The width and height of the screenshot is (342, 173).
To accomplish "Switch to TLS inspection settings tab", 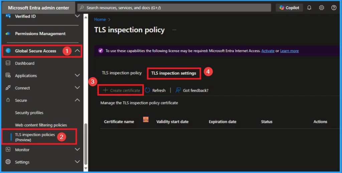I will click(x=174, y=73).
